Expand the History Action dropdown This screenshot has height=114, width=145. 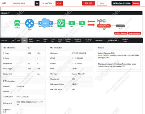pyautogui.click(x=113, y=40)
